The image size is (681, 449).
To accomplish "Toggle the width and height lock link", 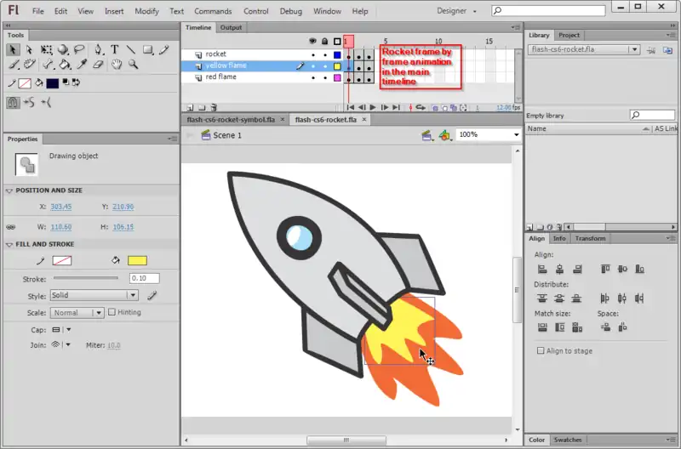I will click(11, 227).
